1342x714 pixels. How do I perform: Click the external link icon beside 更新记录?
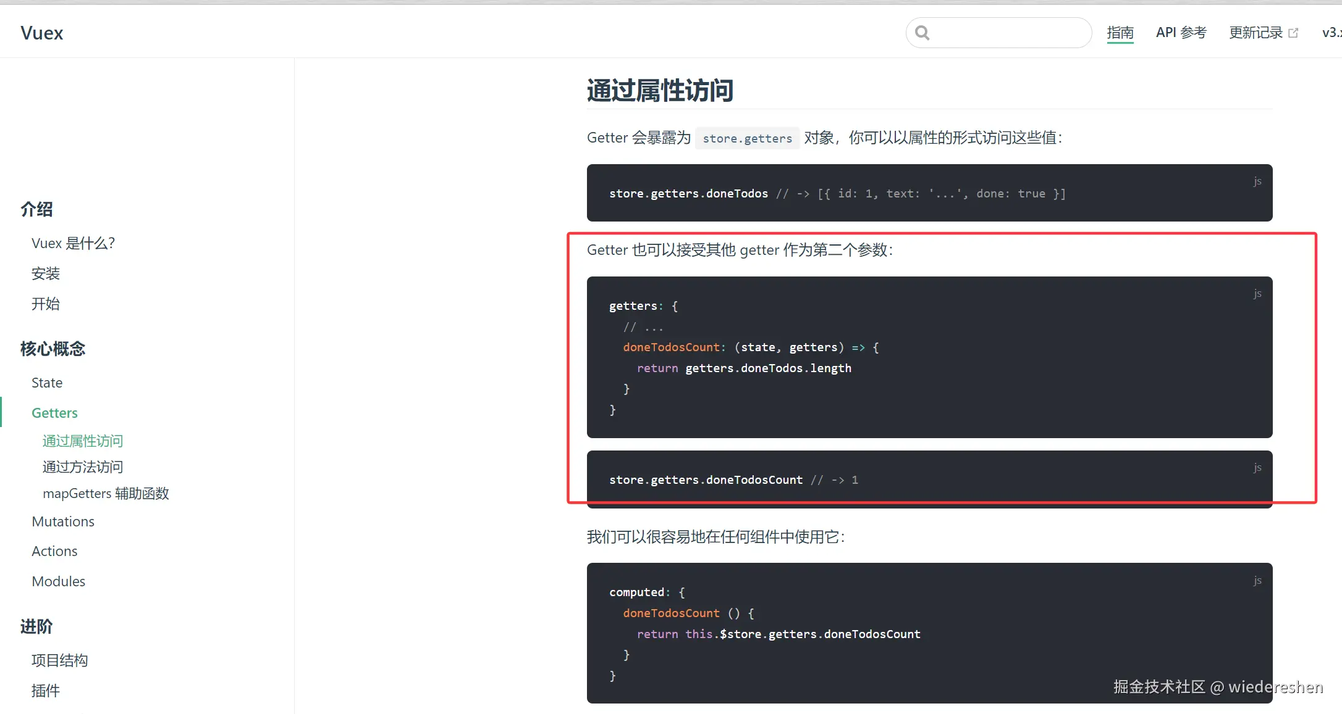point(1293,33)
